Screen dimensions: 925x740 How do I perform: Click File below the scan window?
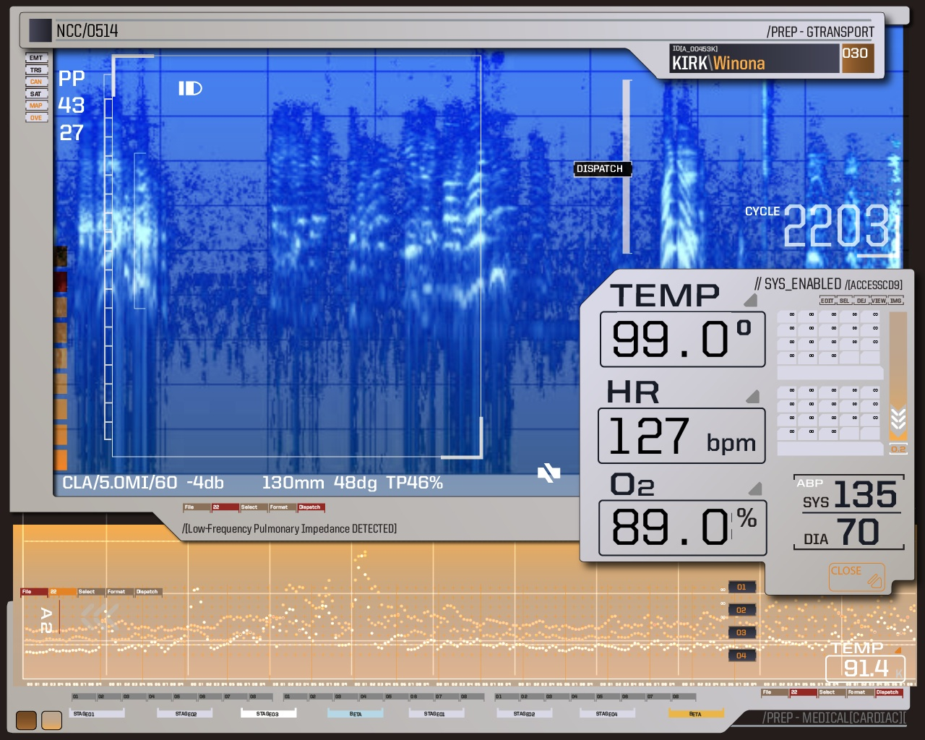[x=196, y=507]
